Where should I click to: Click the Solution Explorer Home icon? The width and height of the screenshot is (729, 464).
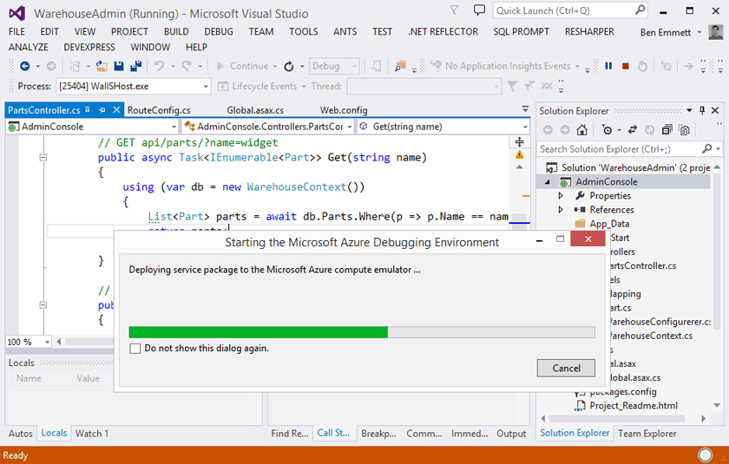coord(581,130)
